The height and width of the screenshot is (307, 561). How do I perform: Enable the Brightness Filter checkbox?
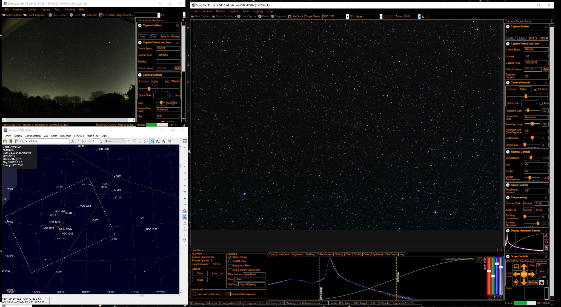[230, 266]
